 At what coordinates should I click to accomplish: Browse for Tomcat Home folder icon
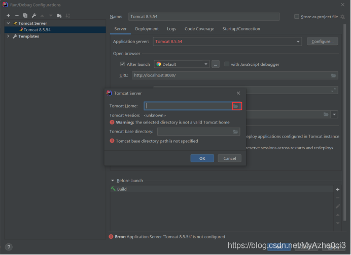point(236,106)
